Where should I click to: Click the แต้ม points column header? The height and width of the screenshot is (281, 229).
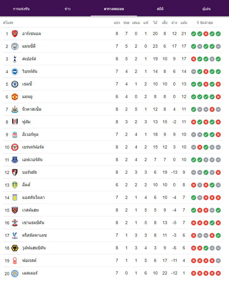coord(184,23)
